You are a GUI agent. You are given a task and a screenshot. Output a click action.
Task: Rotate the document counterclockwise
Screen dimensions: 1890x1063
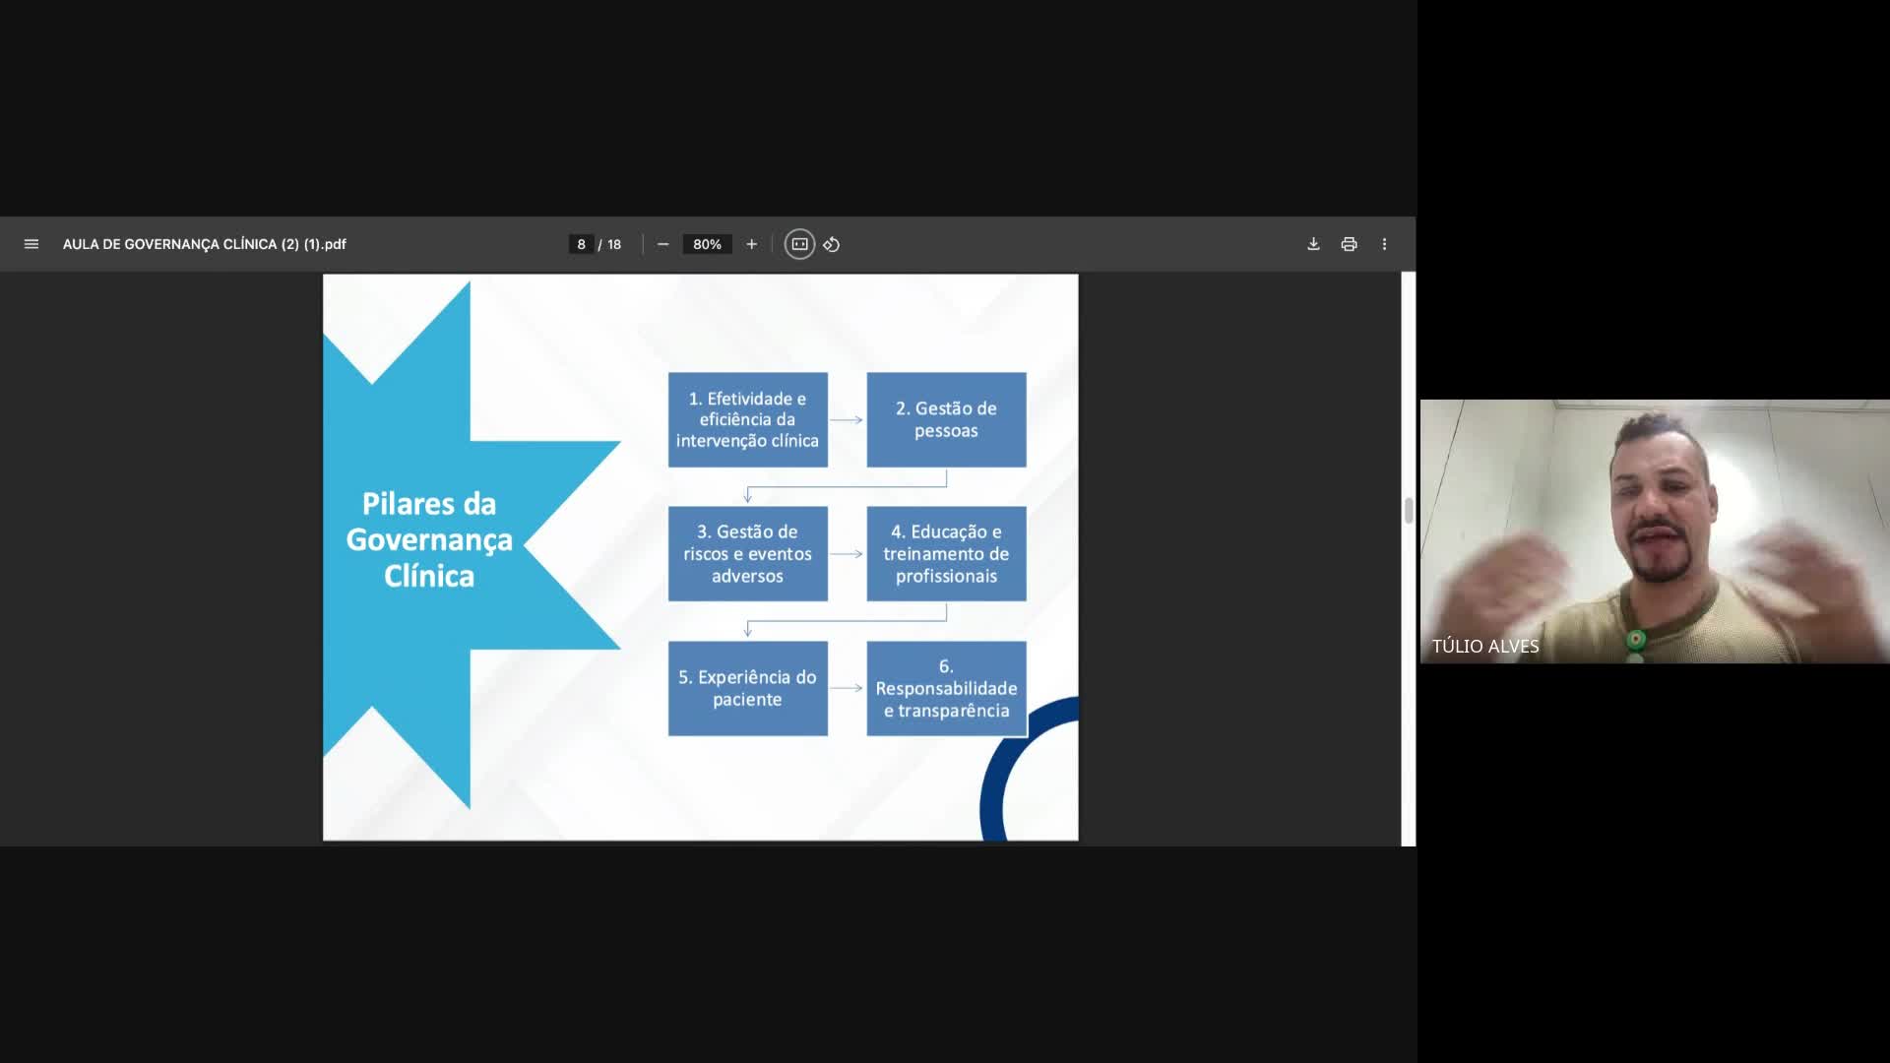click(832, 244)
